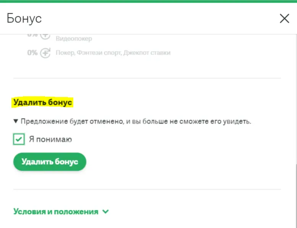The width and height of the screenshot is (297, 228).
Task: Collapse the black triangle before Предложение будет отменено
Action: click(16, 121)
